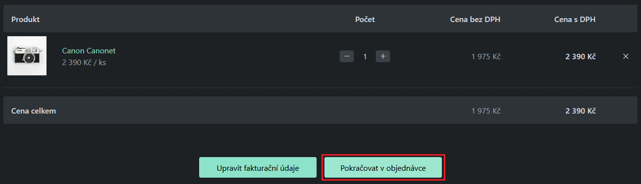Click total price without VAT in Cena celkem row

pos(486,111)
